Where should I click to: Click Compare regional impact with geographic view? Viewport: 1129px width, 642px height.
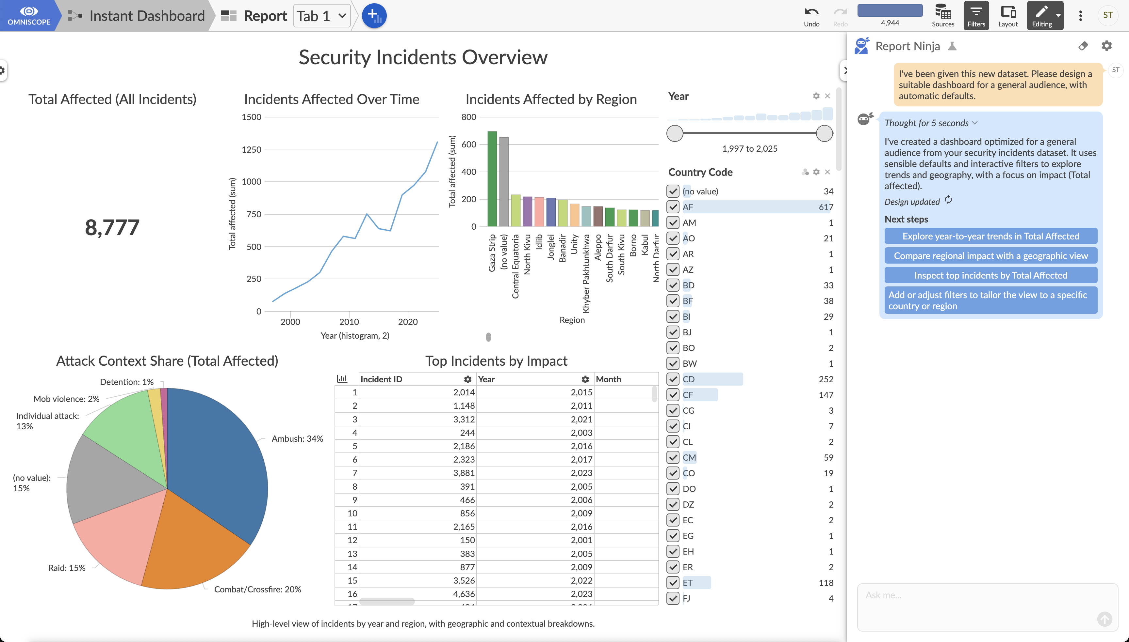coord(990,256)
